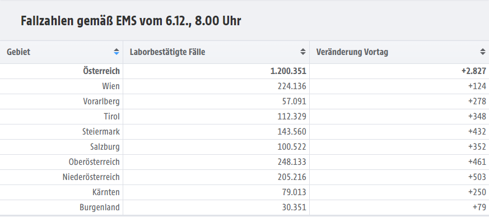
Task: Select the Tirol row label
Action: [x=111, y=117]
